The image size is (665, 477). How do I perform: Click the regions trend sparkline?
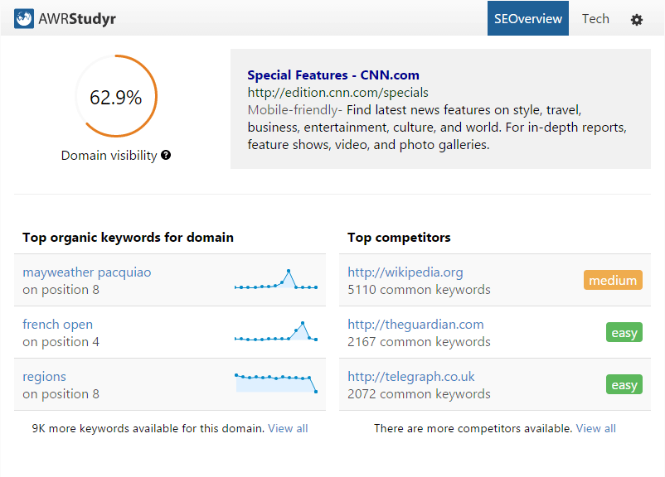pyautogui.click(x=276, y=383)
